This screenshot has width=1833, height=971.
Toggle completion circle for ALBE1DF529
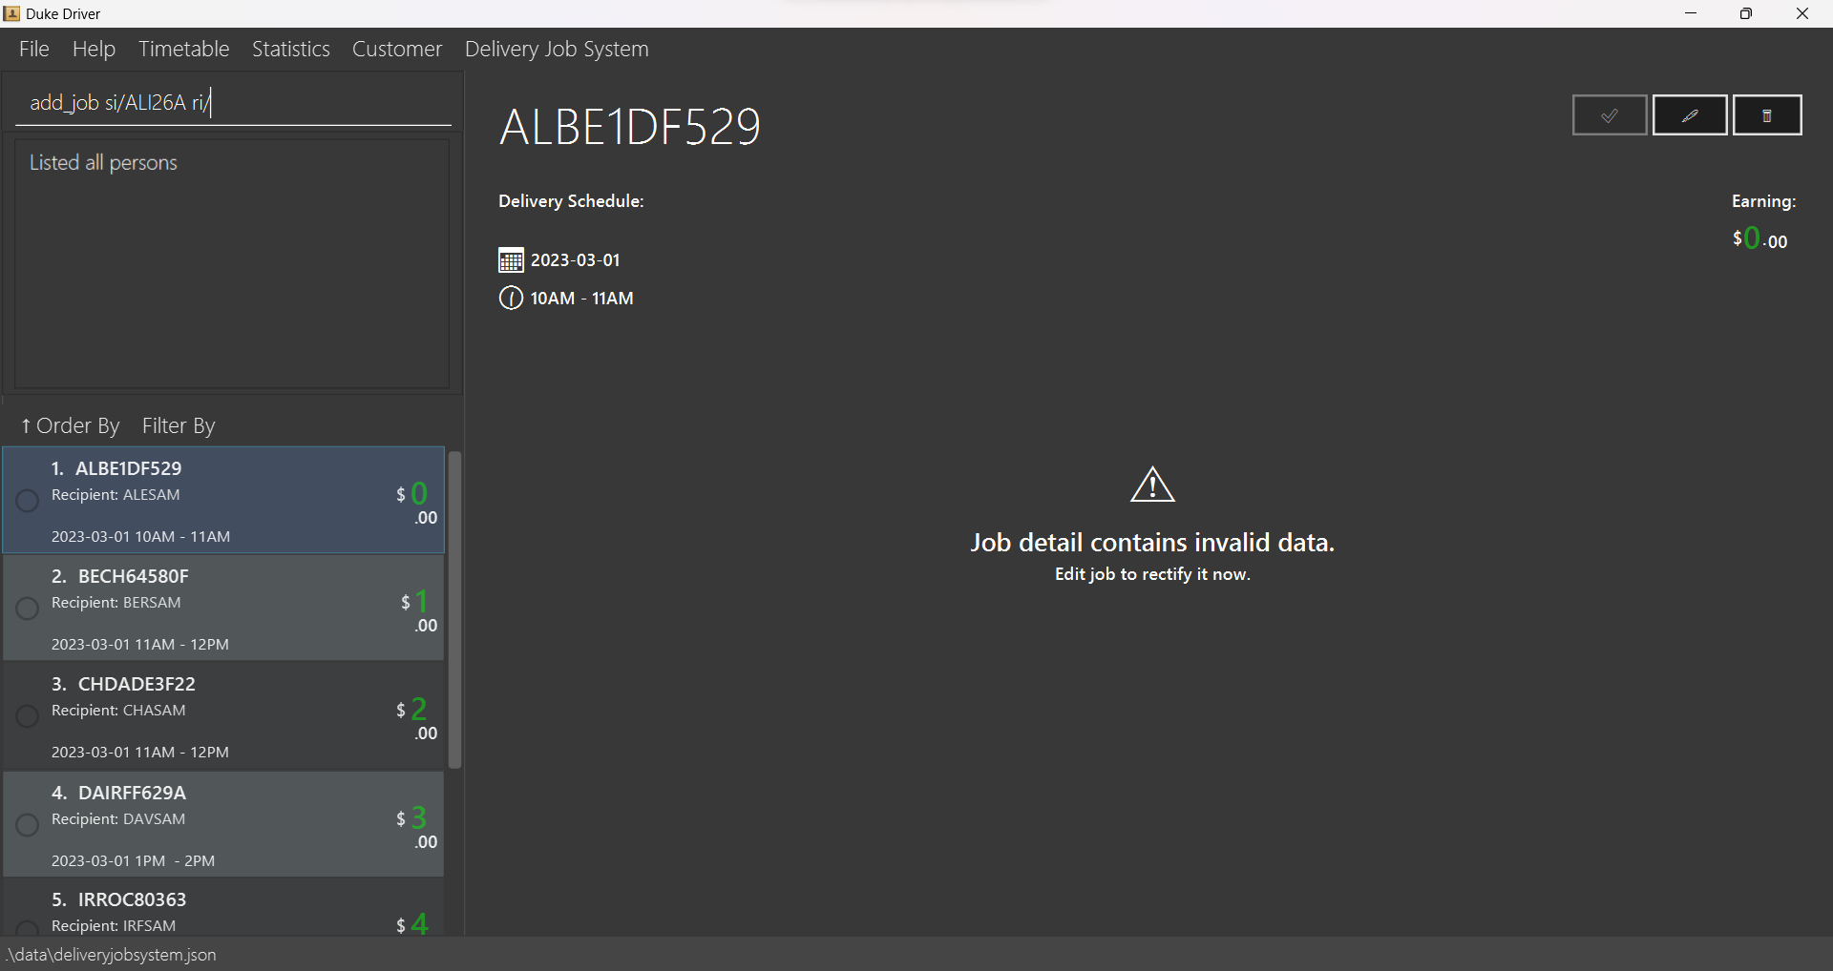[x=27, y=500]
